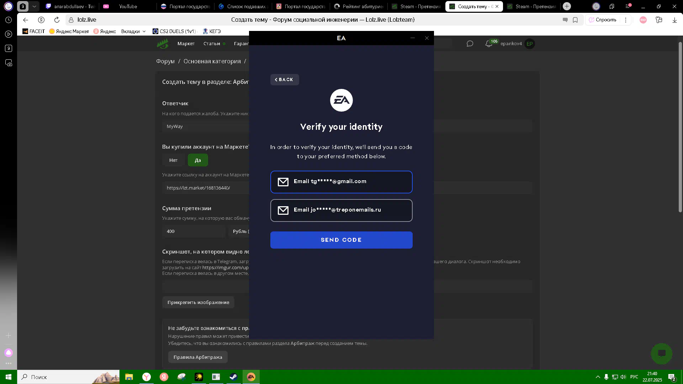
Task: Click browser profile avatar in top-left
Action: [8, 6]
